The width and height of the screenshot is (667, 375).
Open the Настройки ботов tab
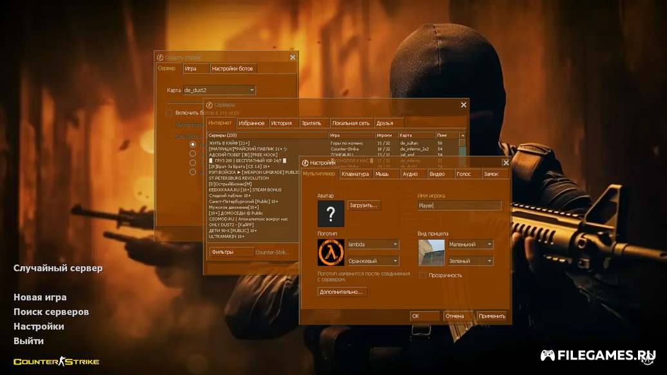pos(233,68)
